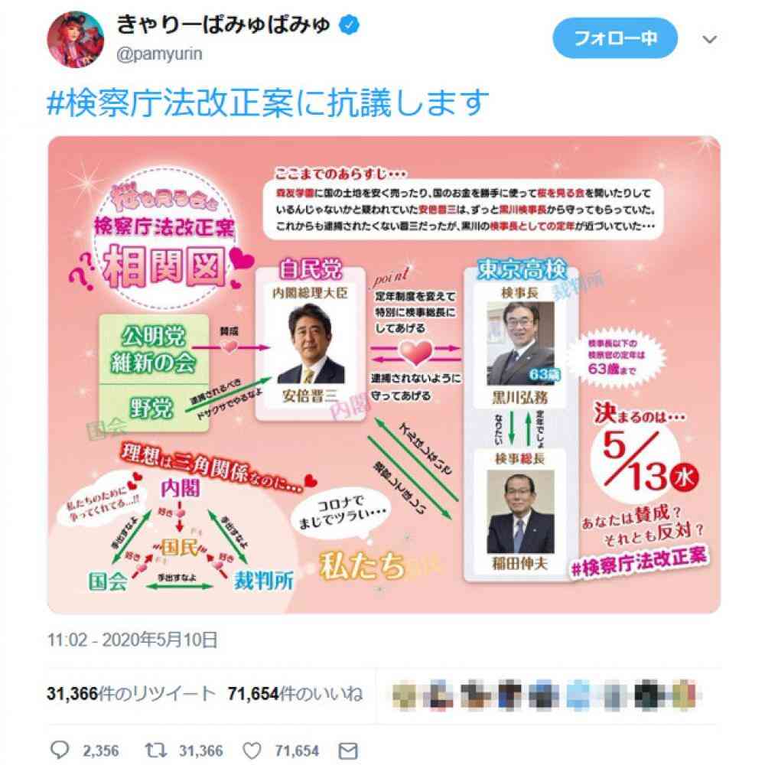765x765 pixels.
Task: Click the 2,356 reply count
Action: coord(100,750)
